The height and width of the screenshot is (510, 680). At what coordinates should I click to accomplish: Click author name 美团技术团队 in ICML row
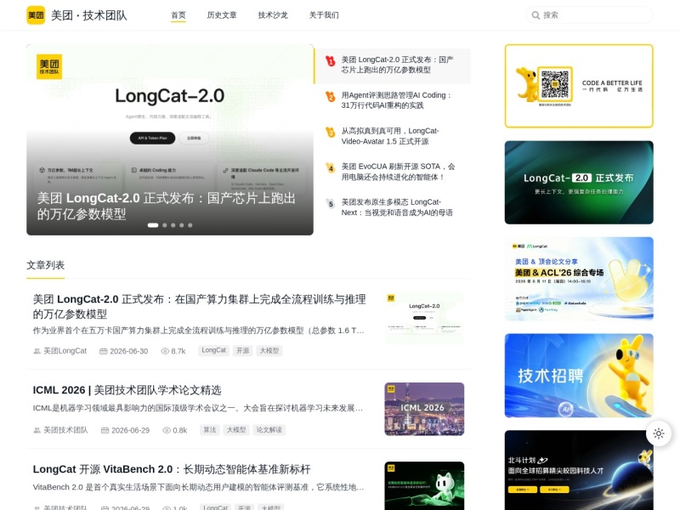point(65,430)
